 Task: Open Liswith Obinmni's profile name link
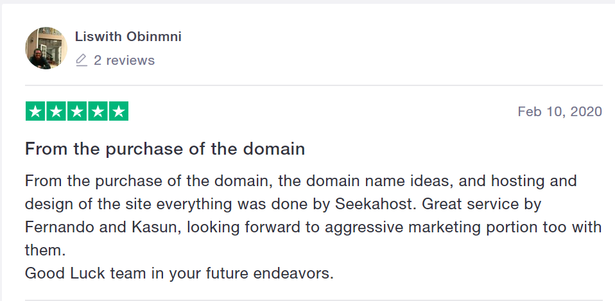click(x=128, y=37)
